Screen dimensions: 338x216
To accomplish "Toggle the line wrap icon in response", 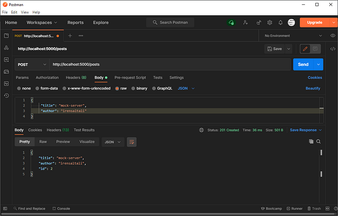I will [131, 142].
